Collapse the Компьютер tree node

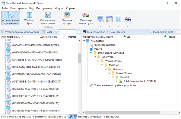(84, 41)
